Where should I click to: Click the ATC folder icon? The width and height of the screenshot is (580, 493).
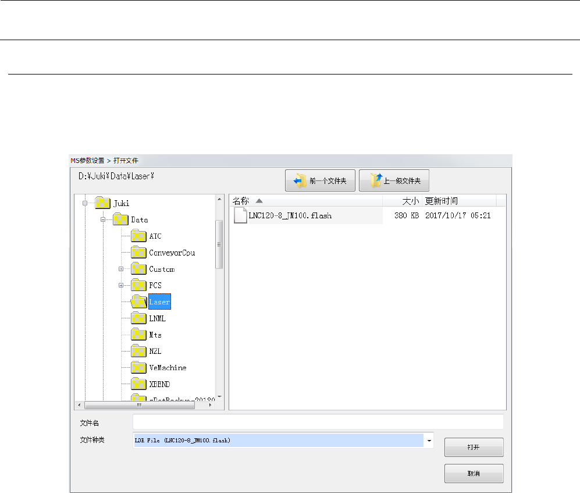(138, 236)
